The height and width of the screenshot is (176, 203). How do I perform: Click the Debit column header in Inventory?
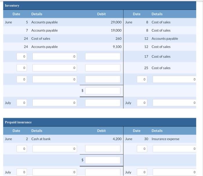(101, 14)
